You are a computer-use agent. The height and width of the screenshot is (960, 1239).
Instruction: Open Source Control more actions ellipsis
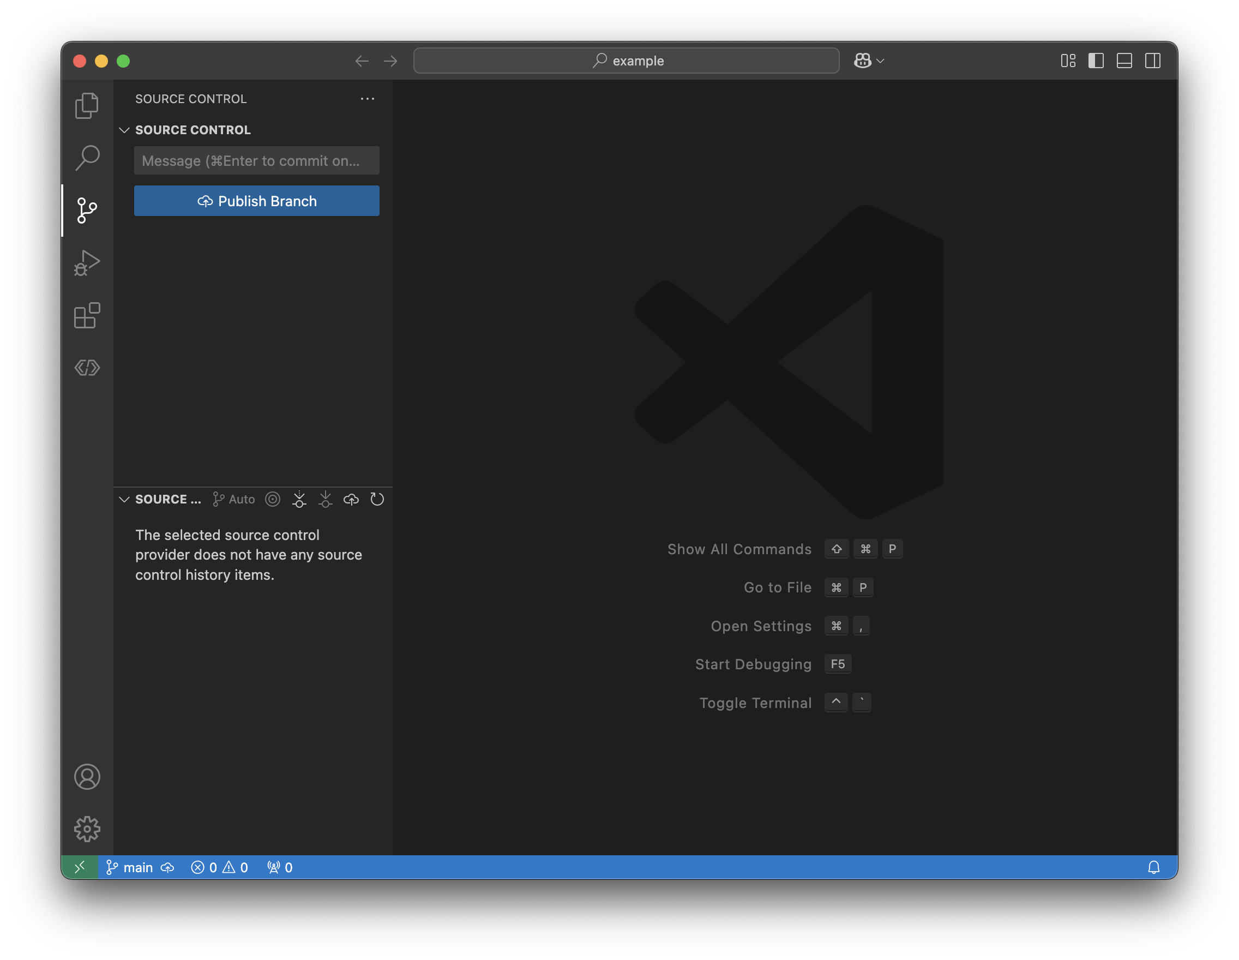368,99
